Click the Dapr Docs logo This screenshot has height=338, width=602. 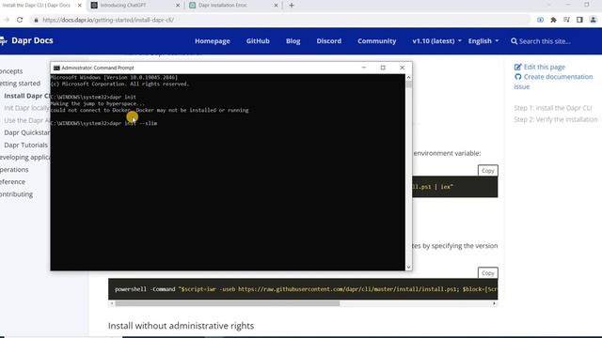coord(26,40)
